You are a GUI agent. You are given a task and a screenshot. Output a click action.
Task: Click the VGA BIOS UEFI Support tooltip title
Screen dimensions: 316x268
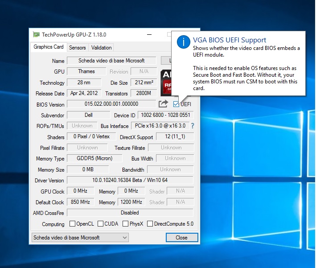click(x=230, y=40)
